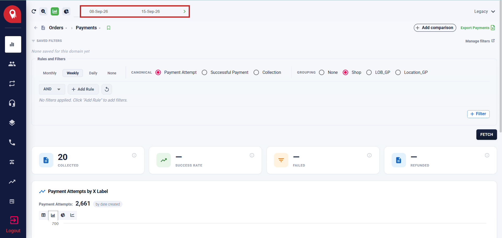This screenshot has width=502, height=238.
Task: Open the AND operator dropdown
Action: tap(52, 89)
